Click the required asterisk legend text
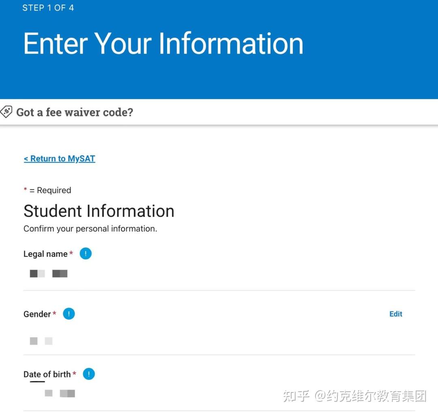 tap(47, 190)
